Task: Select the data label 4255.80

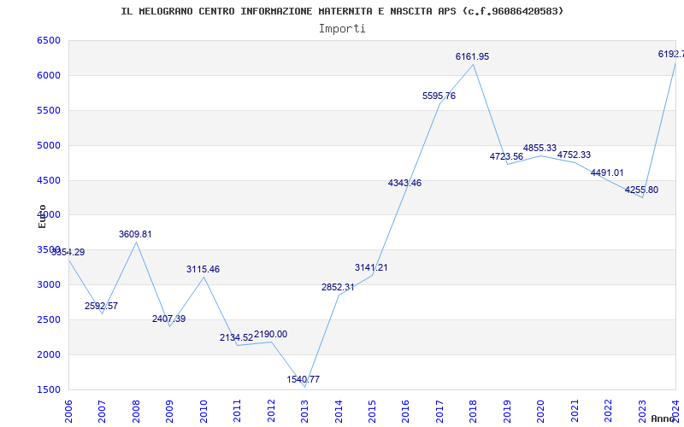Action: pyautogui.click(x=642, y=190)
